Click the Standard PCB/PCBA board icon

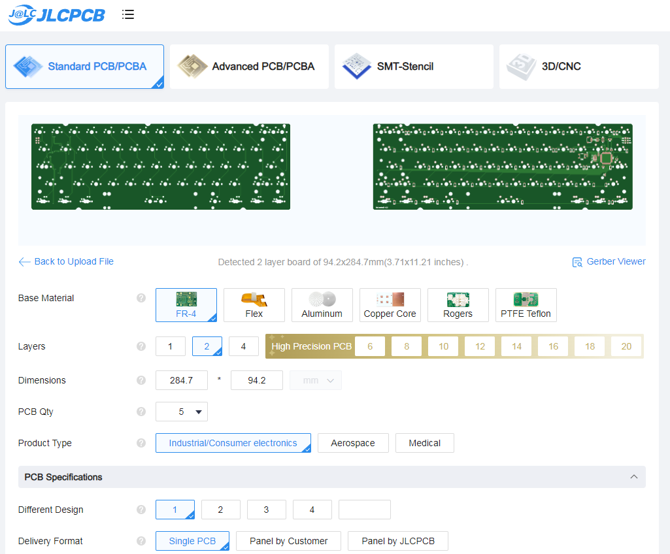27,67
